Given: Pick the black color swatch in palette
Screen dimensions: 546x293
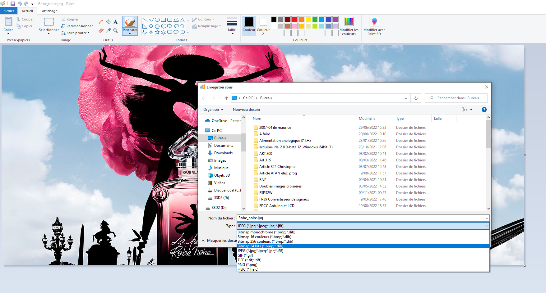Looking at the screenshot, I should [x=274, y=19].
